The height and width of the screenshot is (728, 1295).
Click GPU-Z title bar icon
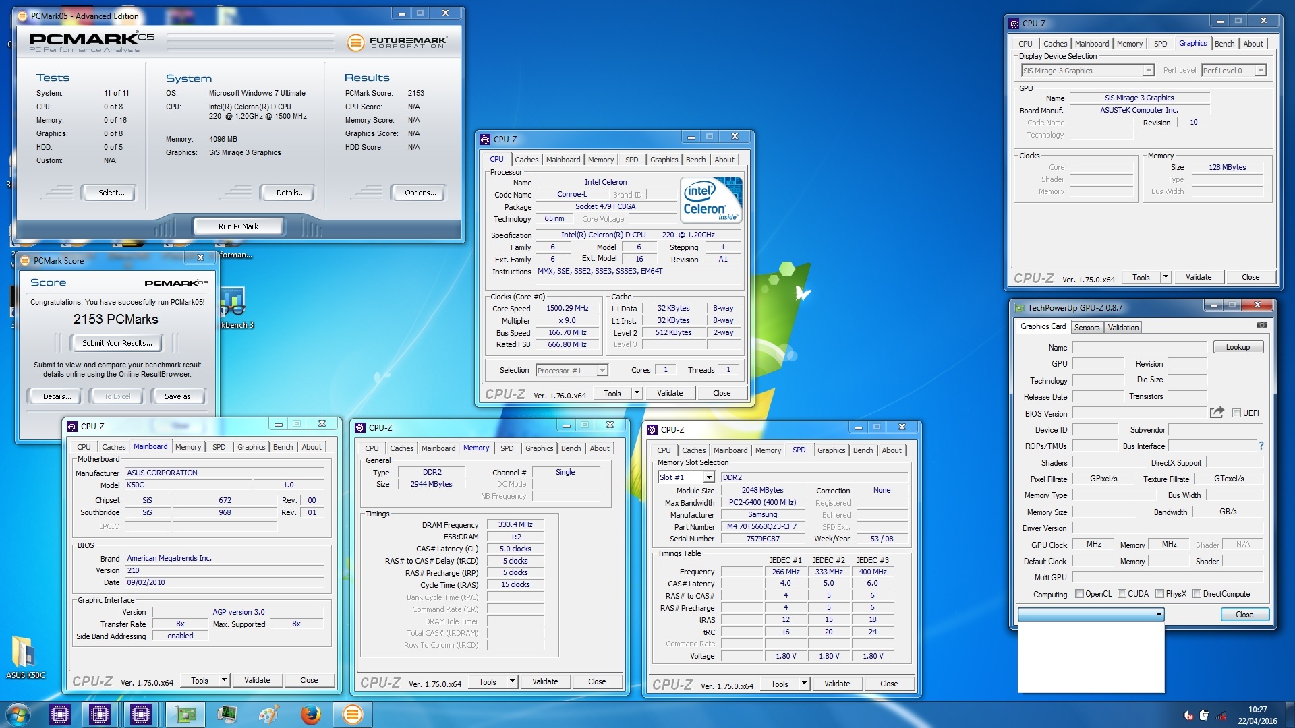[x=1019, y=308]
